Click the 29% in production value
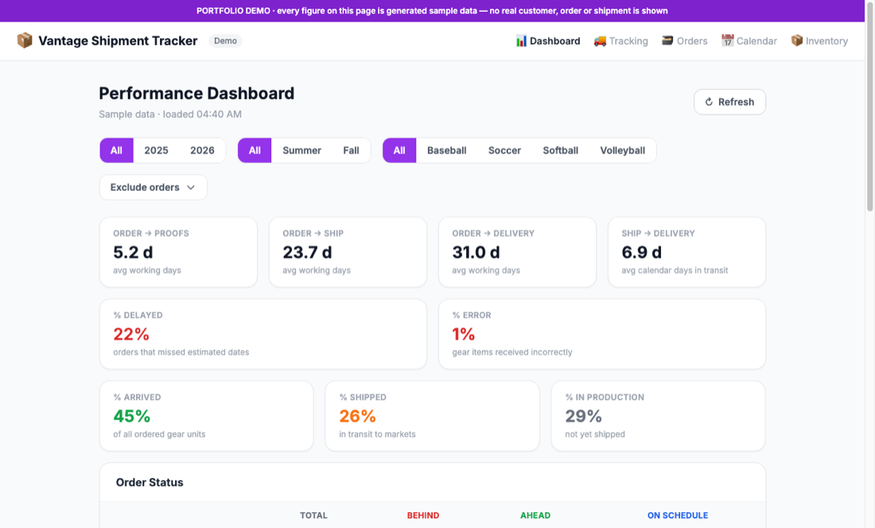The width and height of the screenshot is (875, 528). click(x=584, y=416)
